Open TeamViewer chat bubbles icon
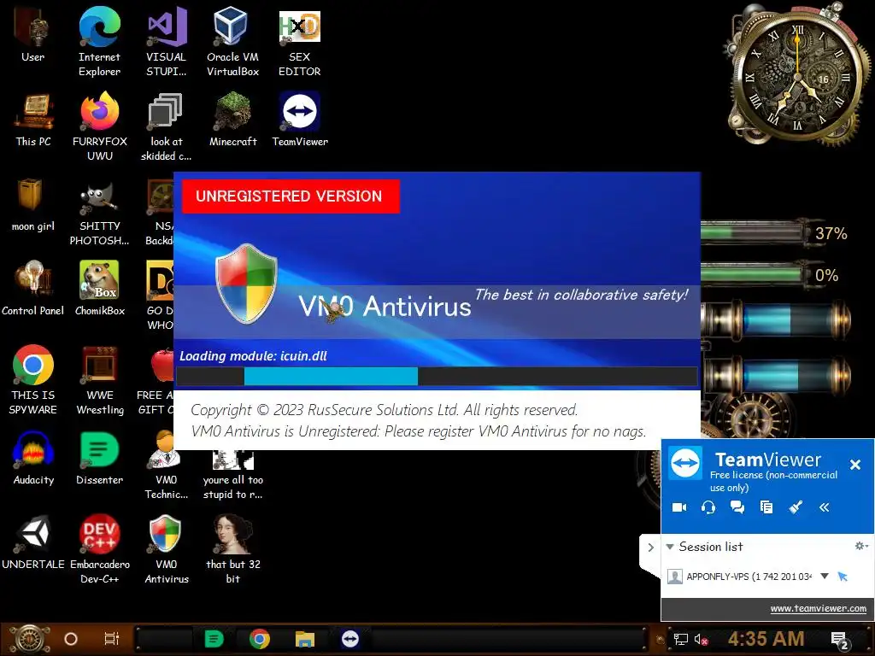The width and height of the screenshot is (875, 656). click(x=737, y=507)
